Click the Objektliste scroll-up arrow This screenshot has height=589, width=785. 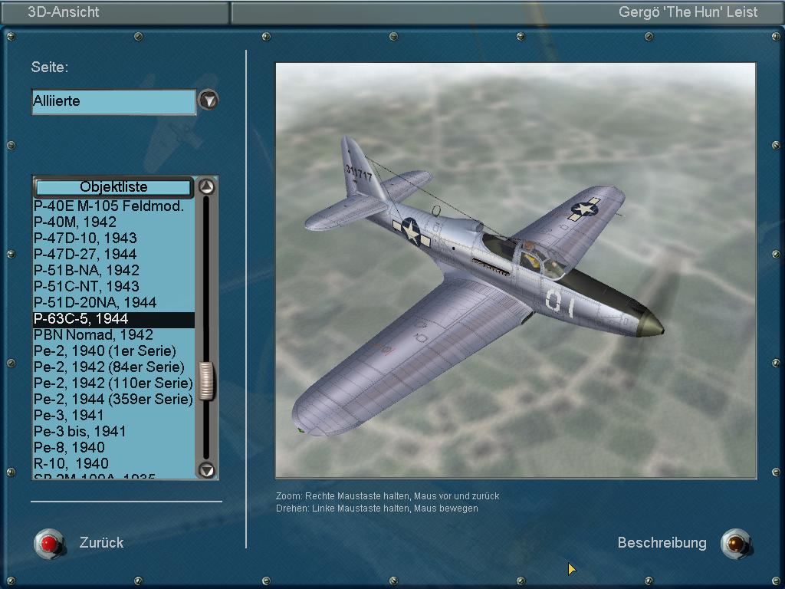click(x=207, y=187)
